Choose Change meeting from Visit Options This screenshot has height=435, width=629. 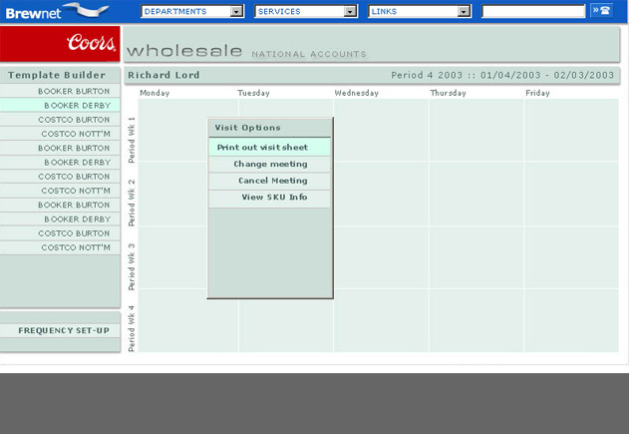(x=269, y=164)
